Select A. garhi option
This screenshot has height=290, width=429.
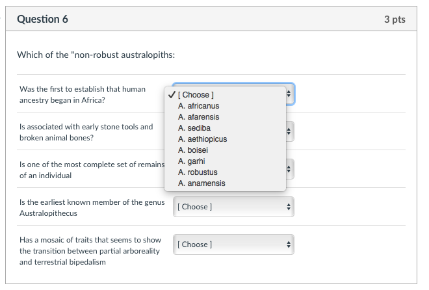coord(192,161)
